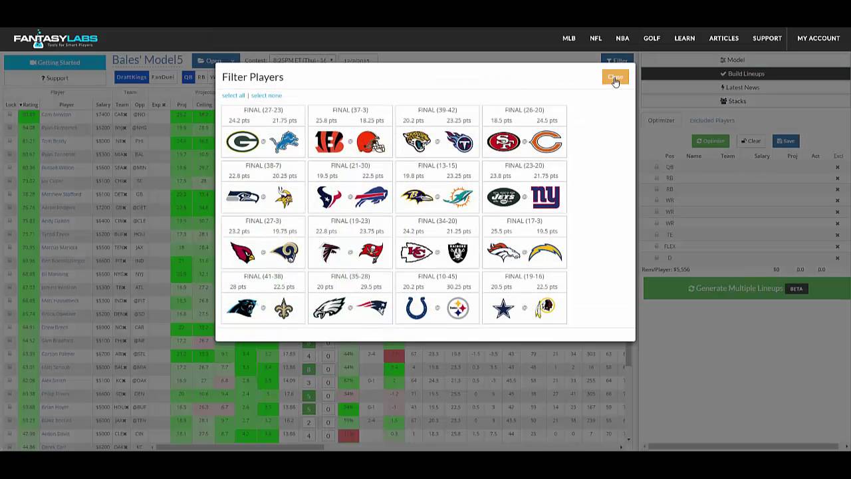This screenshot has width=851, height=479.
Task: Click Generate Multiple Lineups button
Action: pos(747,289)
